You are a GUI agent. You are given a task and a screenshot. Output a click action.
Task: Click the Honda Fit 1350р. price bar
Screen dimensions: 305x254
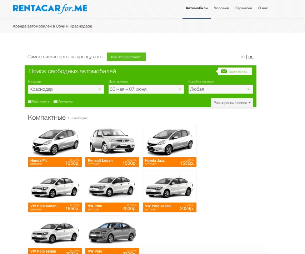55,162
